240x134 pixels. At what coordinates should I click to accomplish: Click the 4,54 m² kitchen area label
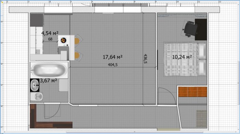tap(50, 33)
